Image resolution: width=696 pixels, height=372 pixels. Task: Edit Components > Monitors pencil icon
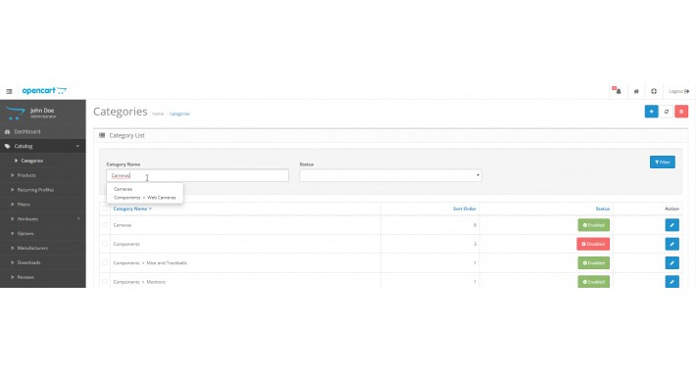(x=672, y=282)
